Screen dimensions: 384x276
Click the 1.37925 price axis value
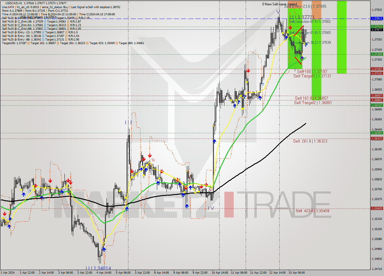377,10
